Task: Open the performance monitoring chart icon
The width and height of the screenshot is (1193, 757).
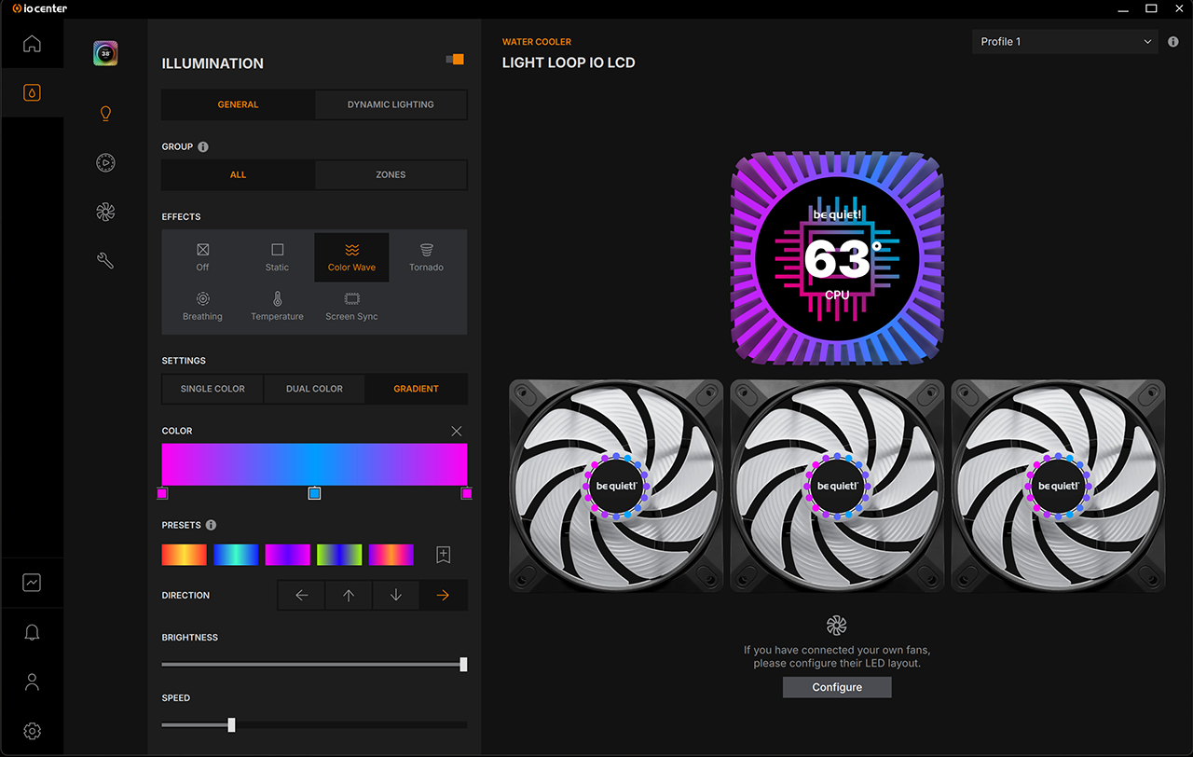Action: tap(32, 583)
